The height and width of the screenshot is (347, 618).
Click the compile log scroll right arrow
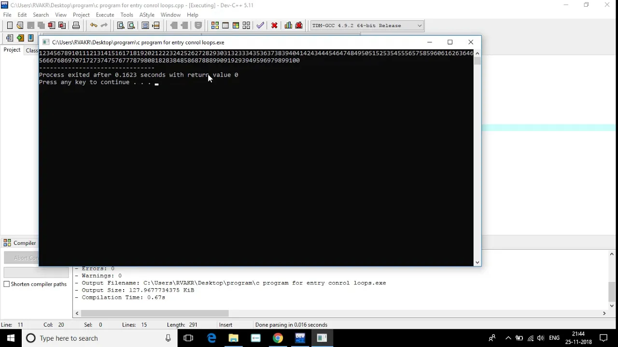(604, 313)
